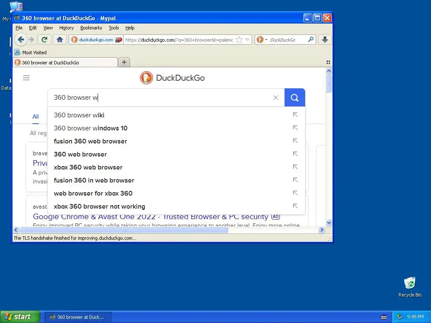This screenshot has width=431, height=323.
Task: Click the taskbar clock showing 9:45 PM
Action: pos(415,317)
